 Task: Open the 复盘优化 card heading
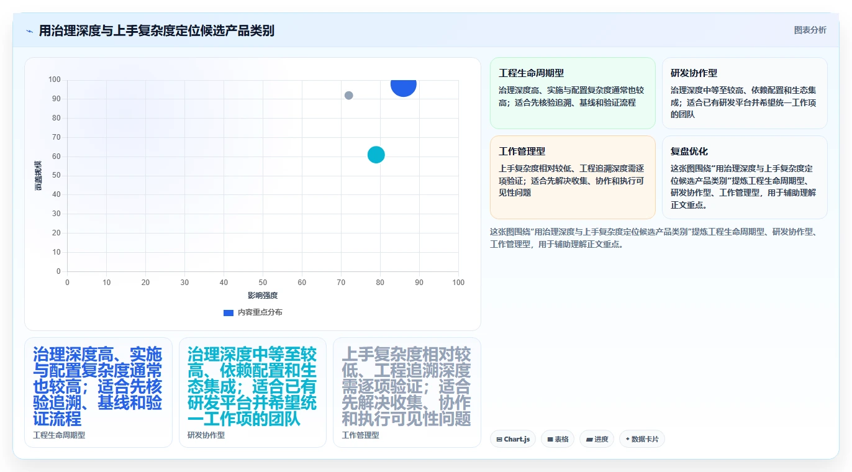(689, 151)
